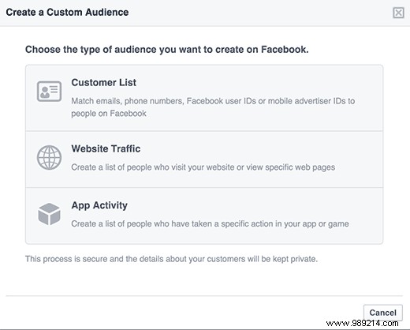The image size is (410, 330).
Task: Choose the Customer List audience title
Action: 103,83
